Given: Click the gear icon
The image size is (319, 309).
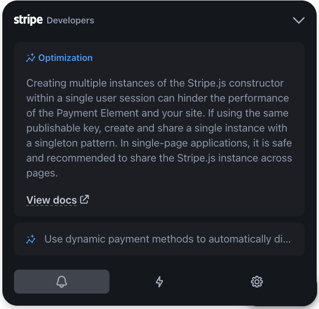Looking at the screenshot, I should pyautogui.click(x=257, y=281).
